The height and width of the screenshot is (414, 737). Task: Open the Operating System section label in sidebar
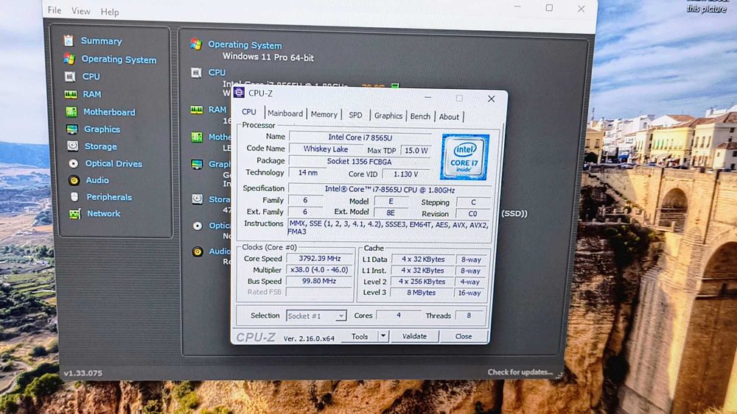pos(119,60)
